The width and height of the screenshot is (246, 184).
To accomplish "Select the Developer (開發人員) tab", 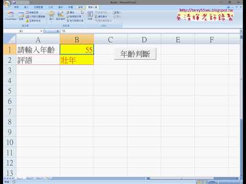I will click(x=93, y=7).
